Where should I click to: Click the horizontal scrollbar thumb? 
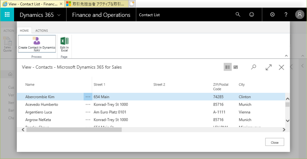(74, 130)
